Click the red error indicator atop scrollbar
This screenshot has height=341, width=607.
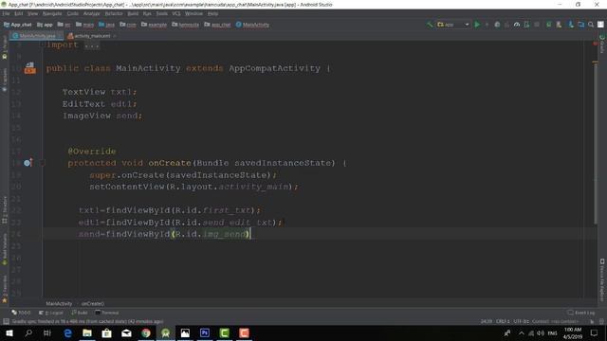[x=595, y=44]
